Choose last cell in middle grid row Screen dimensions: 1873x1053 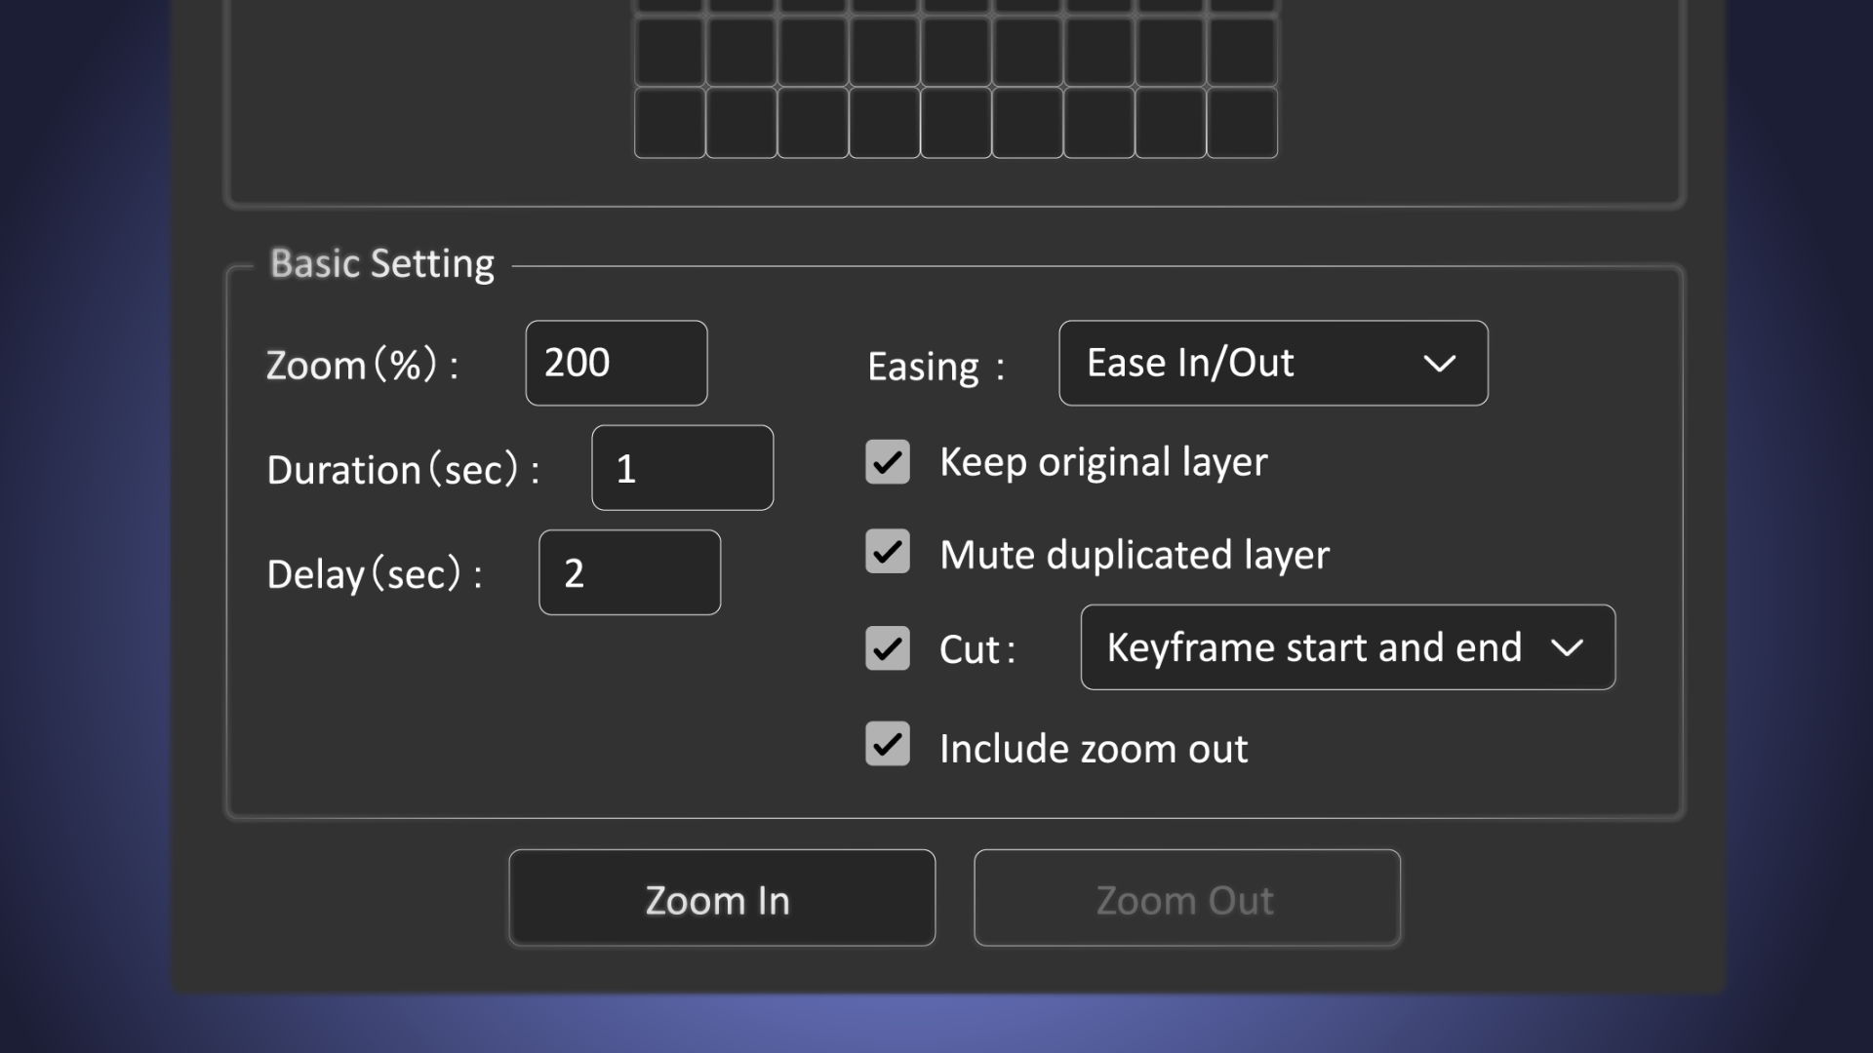1242,51
